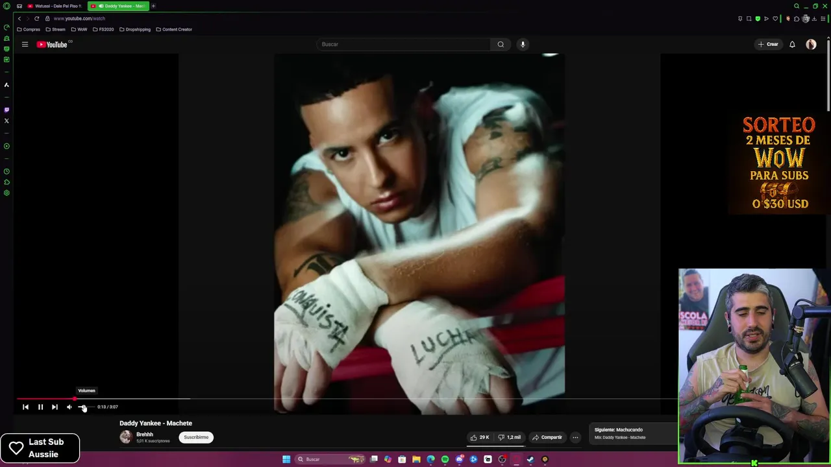This screenshot has height=467, width=831.
Task: Open Opera's tab islands workspace icon
Action: [19, 6]
